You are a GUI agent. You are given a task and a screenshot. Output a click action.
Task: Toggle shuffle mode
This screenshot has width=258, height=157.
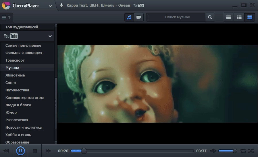point(251,151)
